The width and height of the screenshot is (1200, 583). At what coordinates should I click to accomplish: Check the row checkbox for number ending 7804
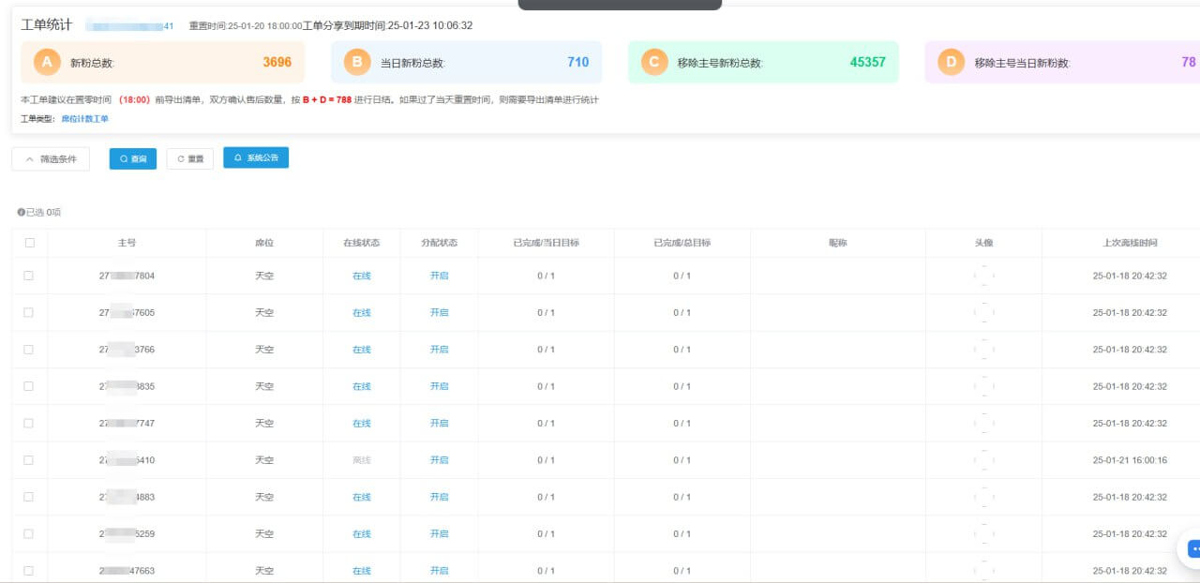pyautogui.click(x=29, y=276)
